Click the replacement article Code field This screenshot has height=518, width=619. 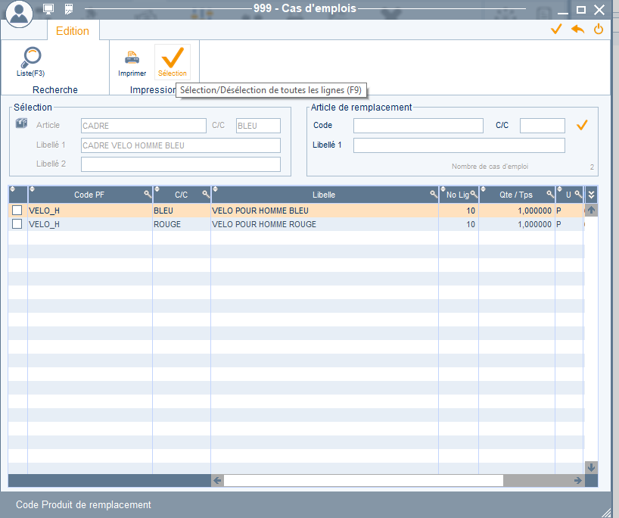tap(418, 126)
